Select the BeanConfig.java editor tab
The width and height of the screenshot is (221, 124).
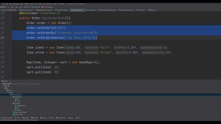pyautogui.click(x=77, y=10)
